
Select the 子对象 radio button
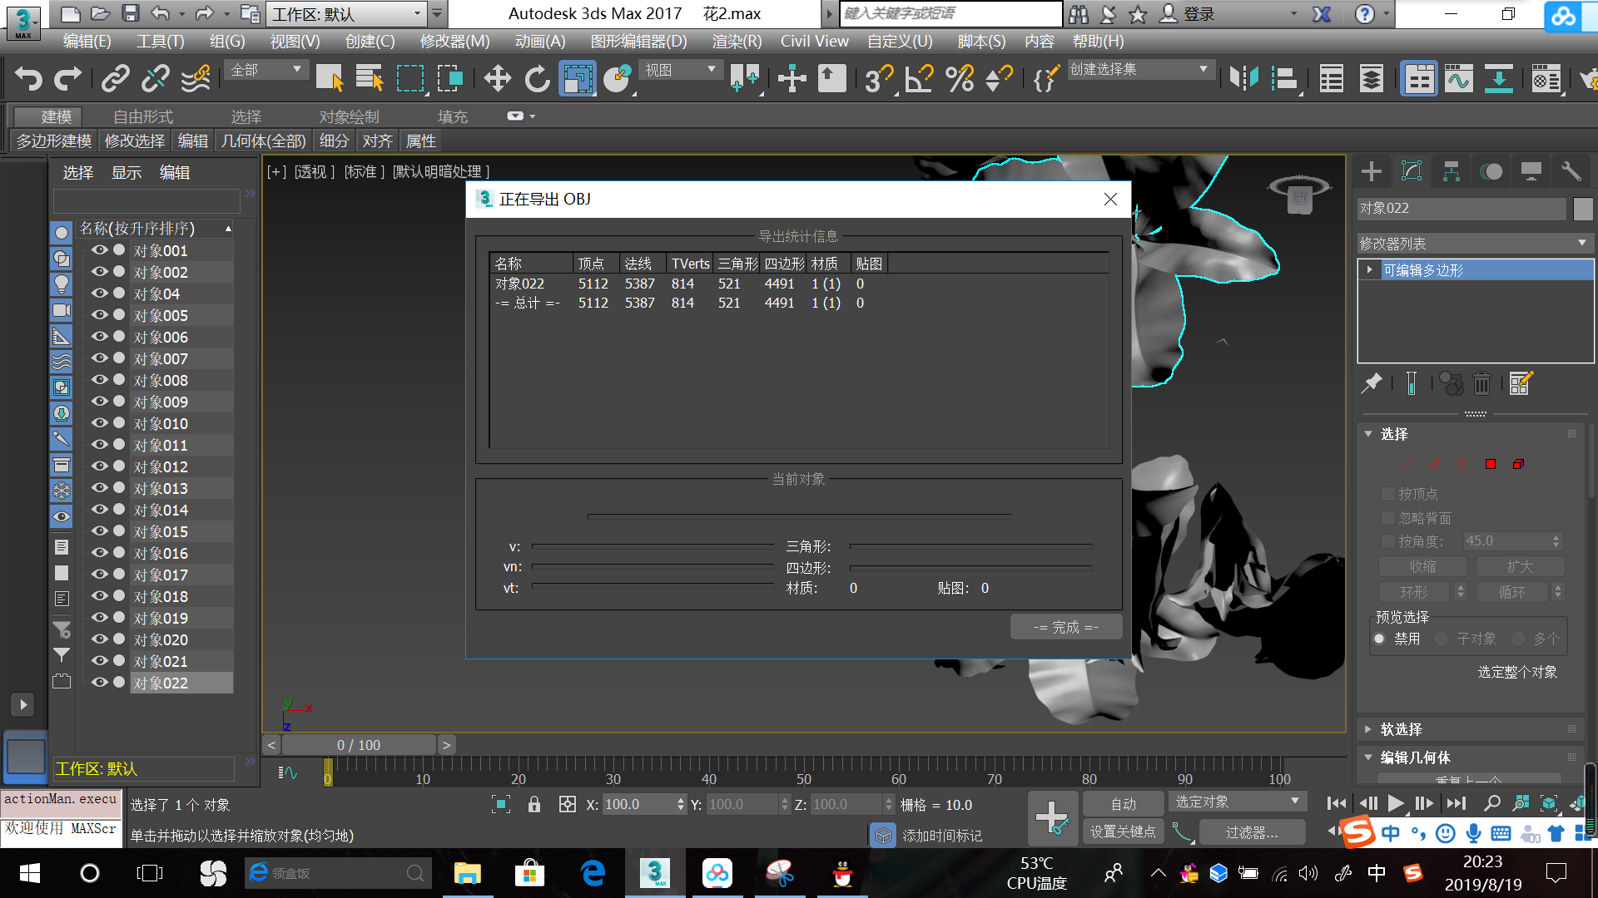1442,639
